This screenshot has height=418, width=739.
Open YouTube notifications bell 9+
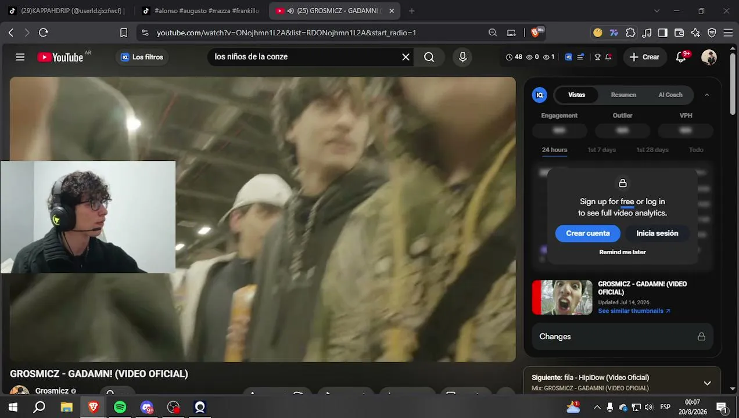pos(681,57)
